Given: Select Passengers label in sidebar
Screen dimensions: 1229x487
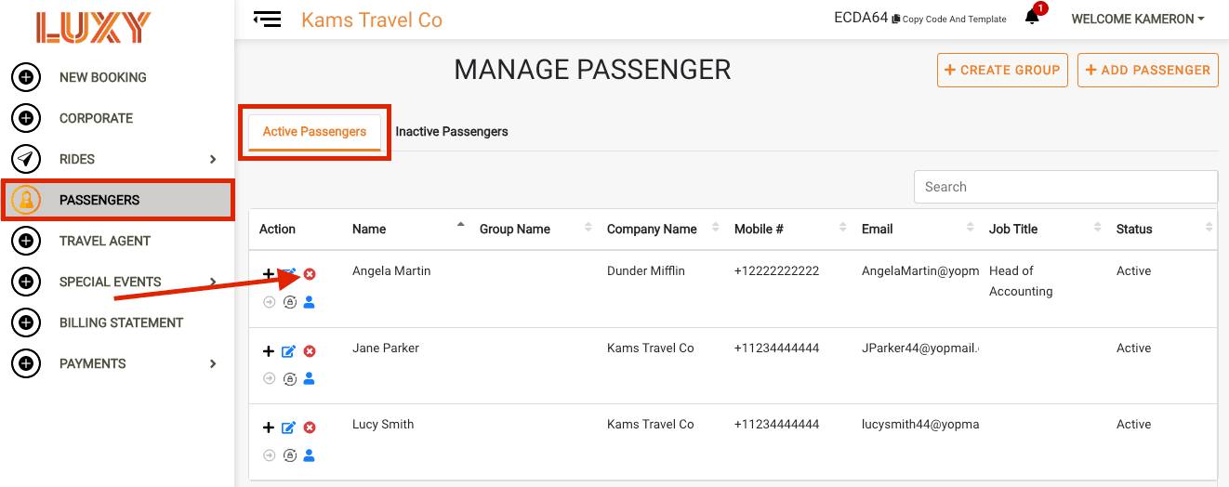Looking at the screenshot, I should click(x=99, y=200).
